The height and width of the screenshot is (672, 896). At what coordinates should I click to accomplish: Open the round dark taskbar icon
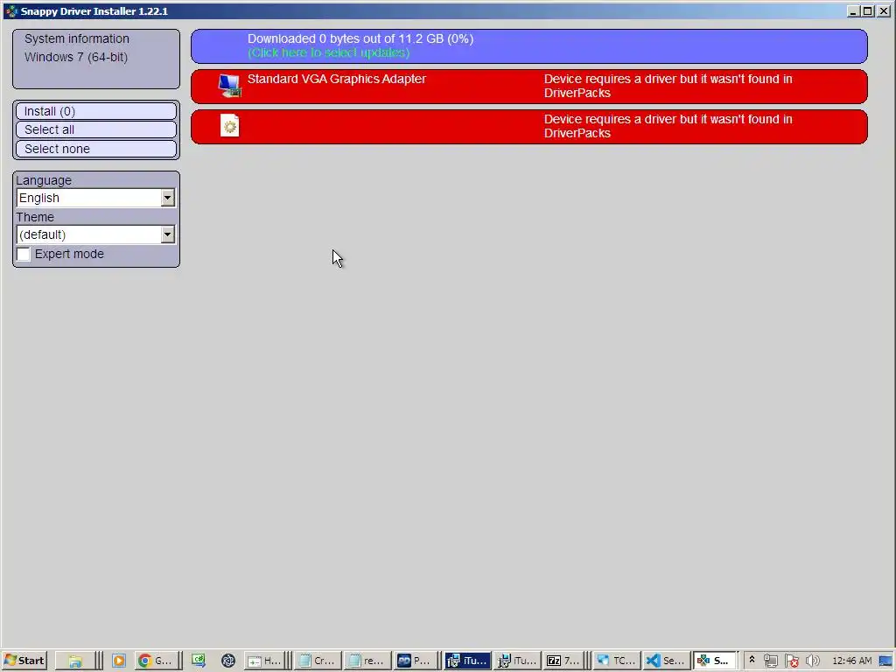pyautogui.click(x=228, y=661)
